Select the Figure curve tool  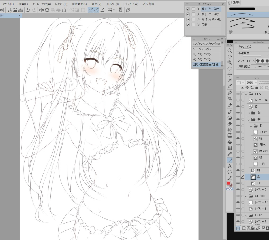click(x=230, y=160)
